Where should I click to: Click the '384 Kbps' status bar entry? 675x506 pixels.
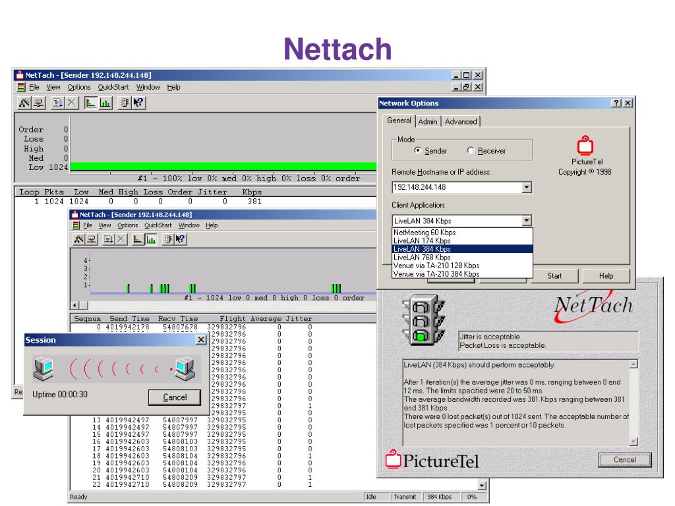(x=440, y=497)
